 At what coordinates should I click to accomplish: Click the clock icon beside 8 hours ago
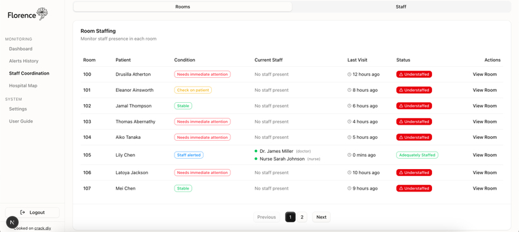(349, 90)
